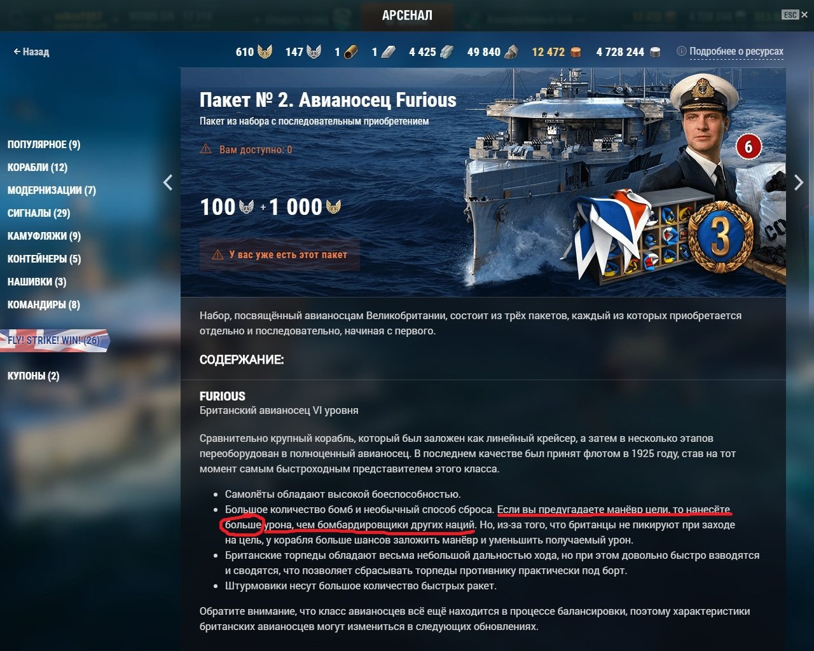Click the number 3 gold medal emblem

tap(721, 235)
